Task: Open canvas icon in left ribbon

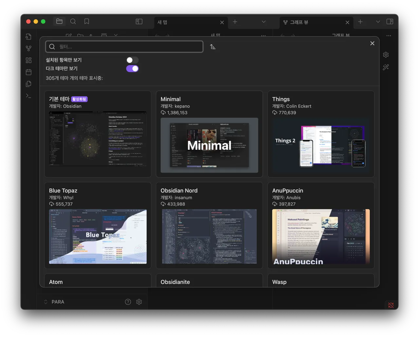Action: point(29,60)
